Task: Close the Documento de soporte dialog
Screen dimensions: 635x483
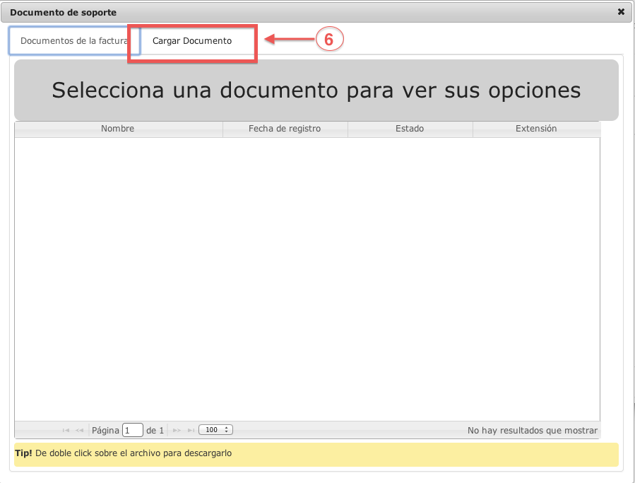Action: [621, 12]
